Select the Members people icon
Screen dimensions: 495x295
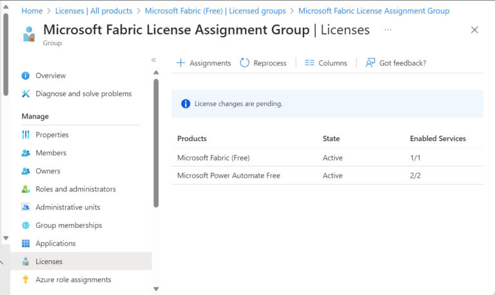(x=26, y=153)
